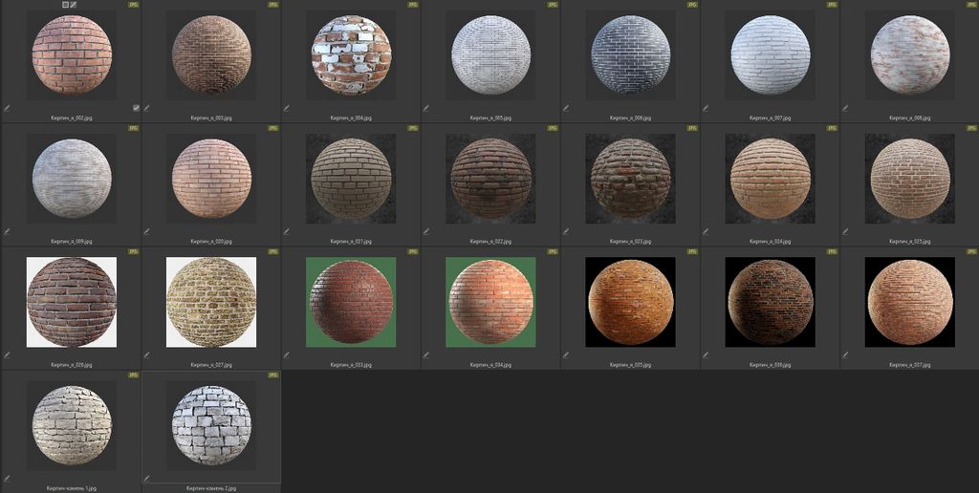This screenshot has width=979, height=493.
Task: Click the slashed icon above first thumbnail
Action: [x=74, y=5]
